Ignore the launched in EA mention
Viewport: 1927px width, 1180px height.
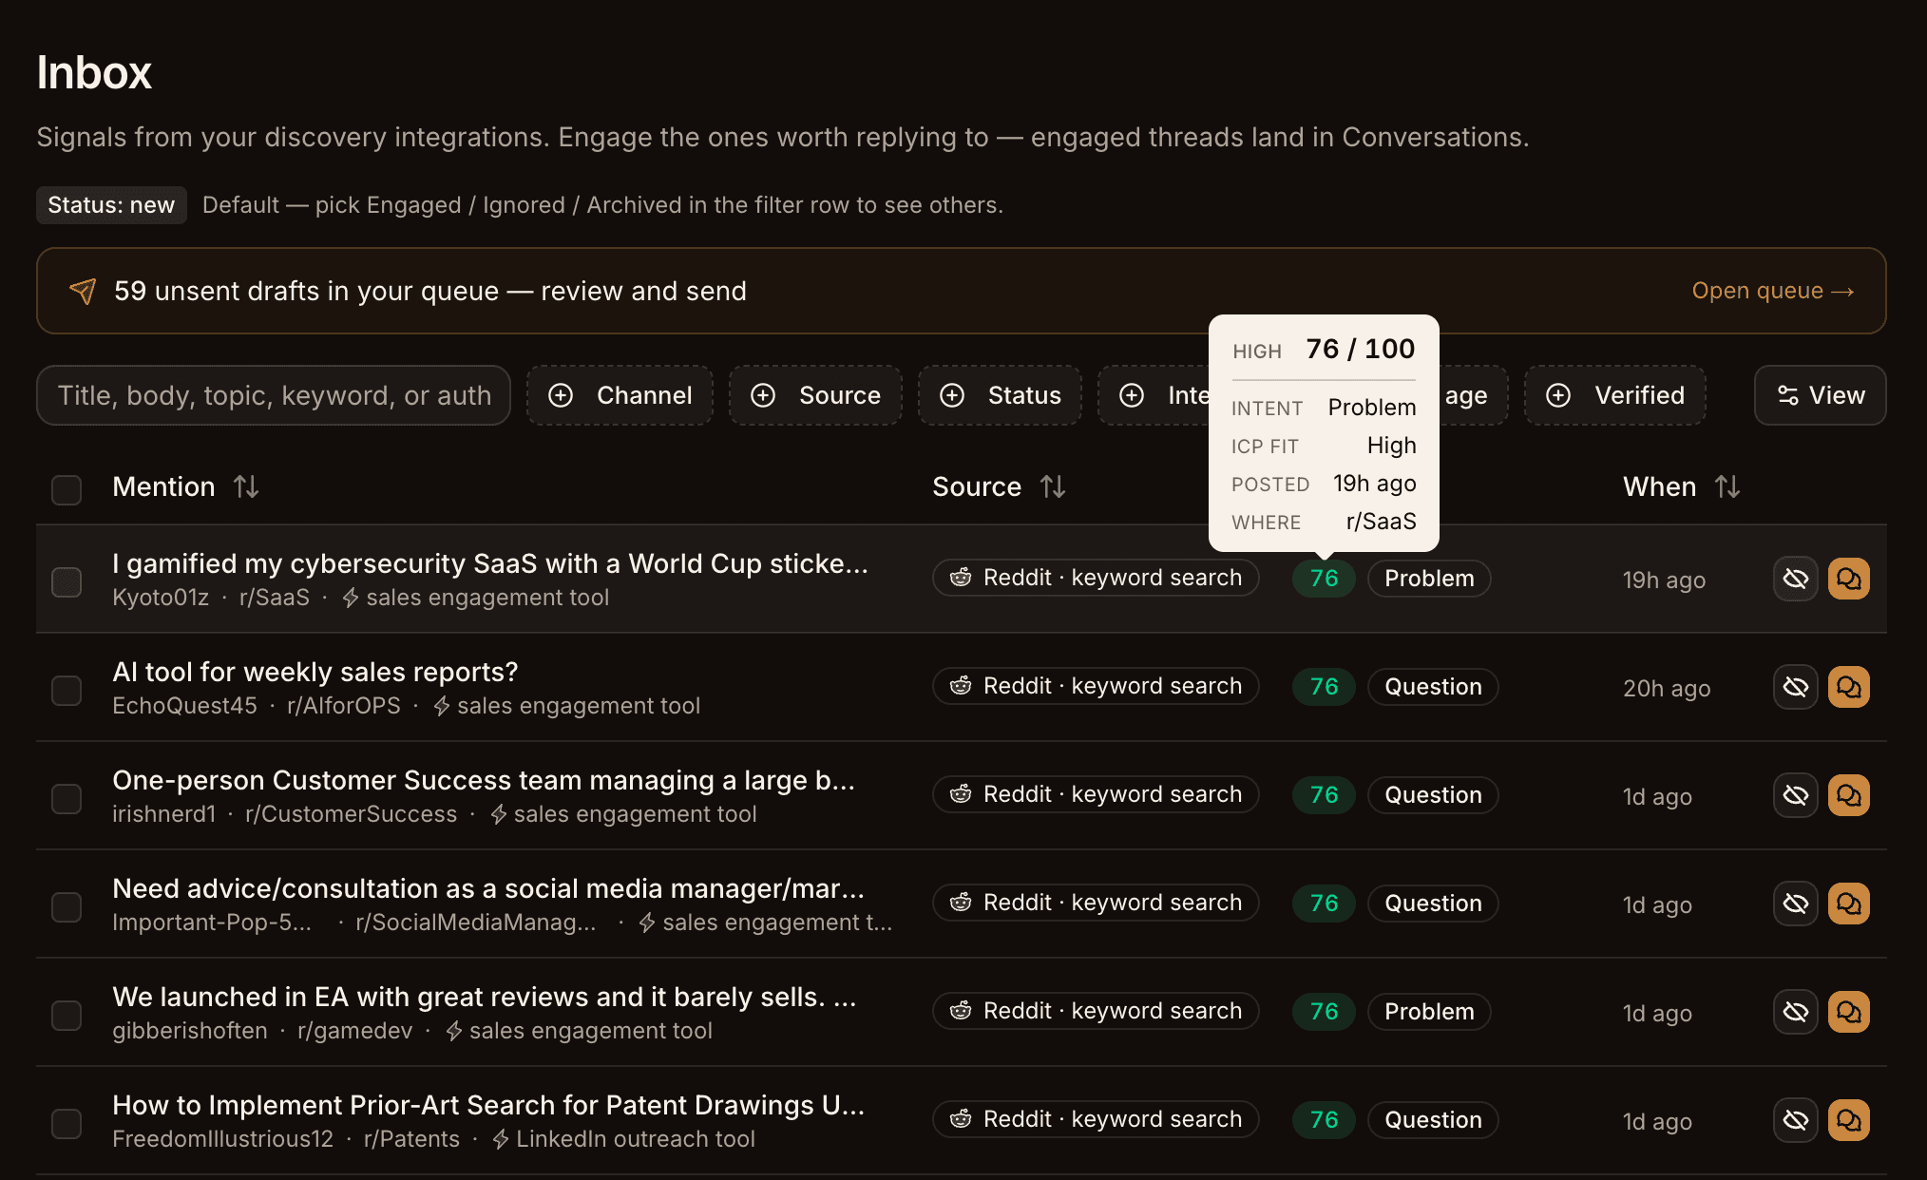tap(1795, 1012)
